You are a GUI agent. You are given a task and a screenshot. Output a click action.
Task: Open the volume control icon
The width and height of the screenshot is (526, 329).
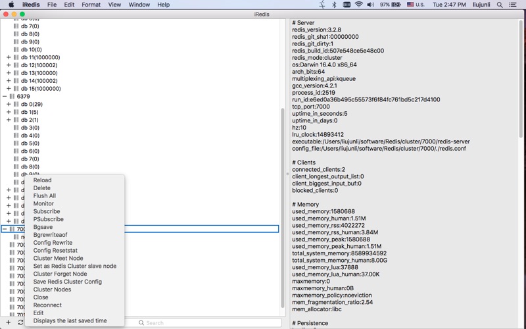[x=371, y=5]
